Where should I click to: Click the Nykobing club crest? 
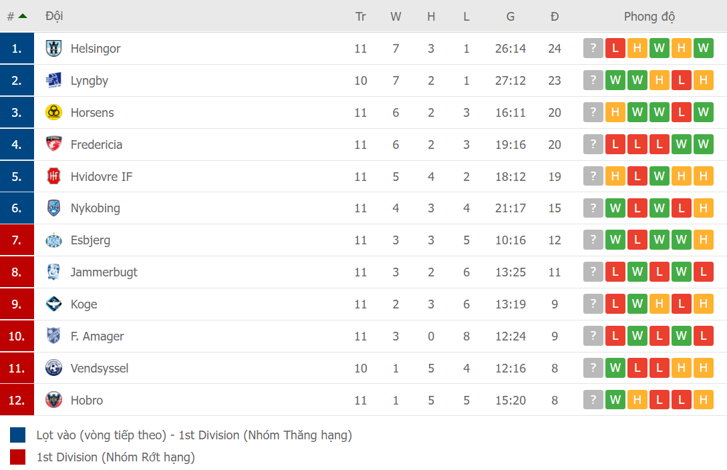click(53, 208)
